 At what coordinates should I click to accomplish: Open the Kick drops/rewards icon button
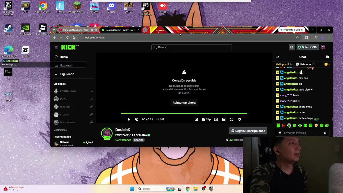[292, 47]
